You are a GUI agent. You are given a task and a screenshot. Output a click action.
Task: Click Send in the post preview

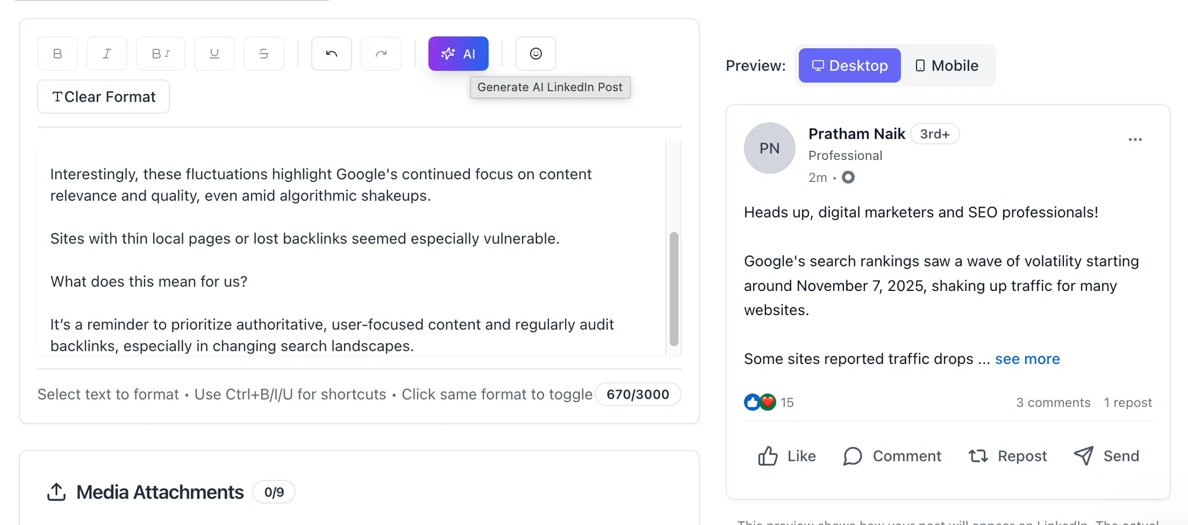point(1106,456)
